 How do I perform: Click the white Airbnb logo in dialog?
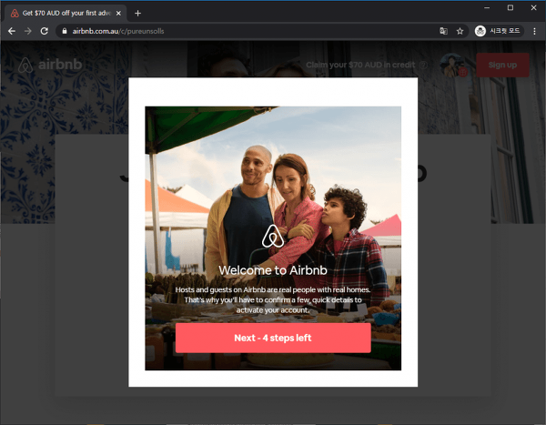point(273,236)
